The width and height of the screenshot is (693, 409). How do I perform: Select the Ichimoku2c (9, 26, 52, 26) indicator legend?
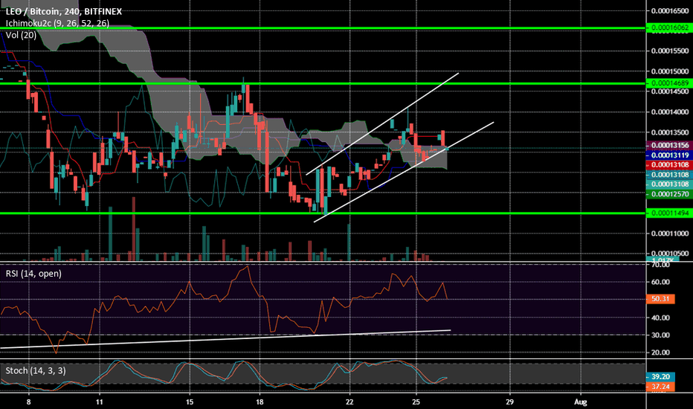57,23
